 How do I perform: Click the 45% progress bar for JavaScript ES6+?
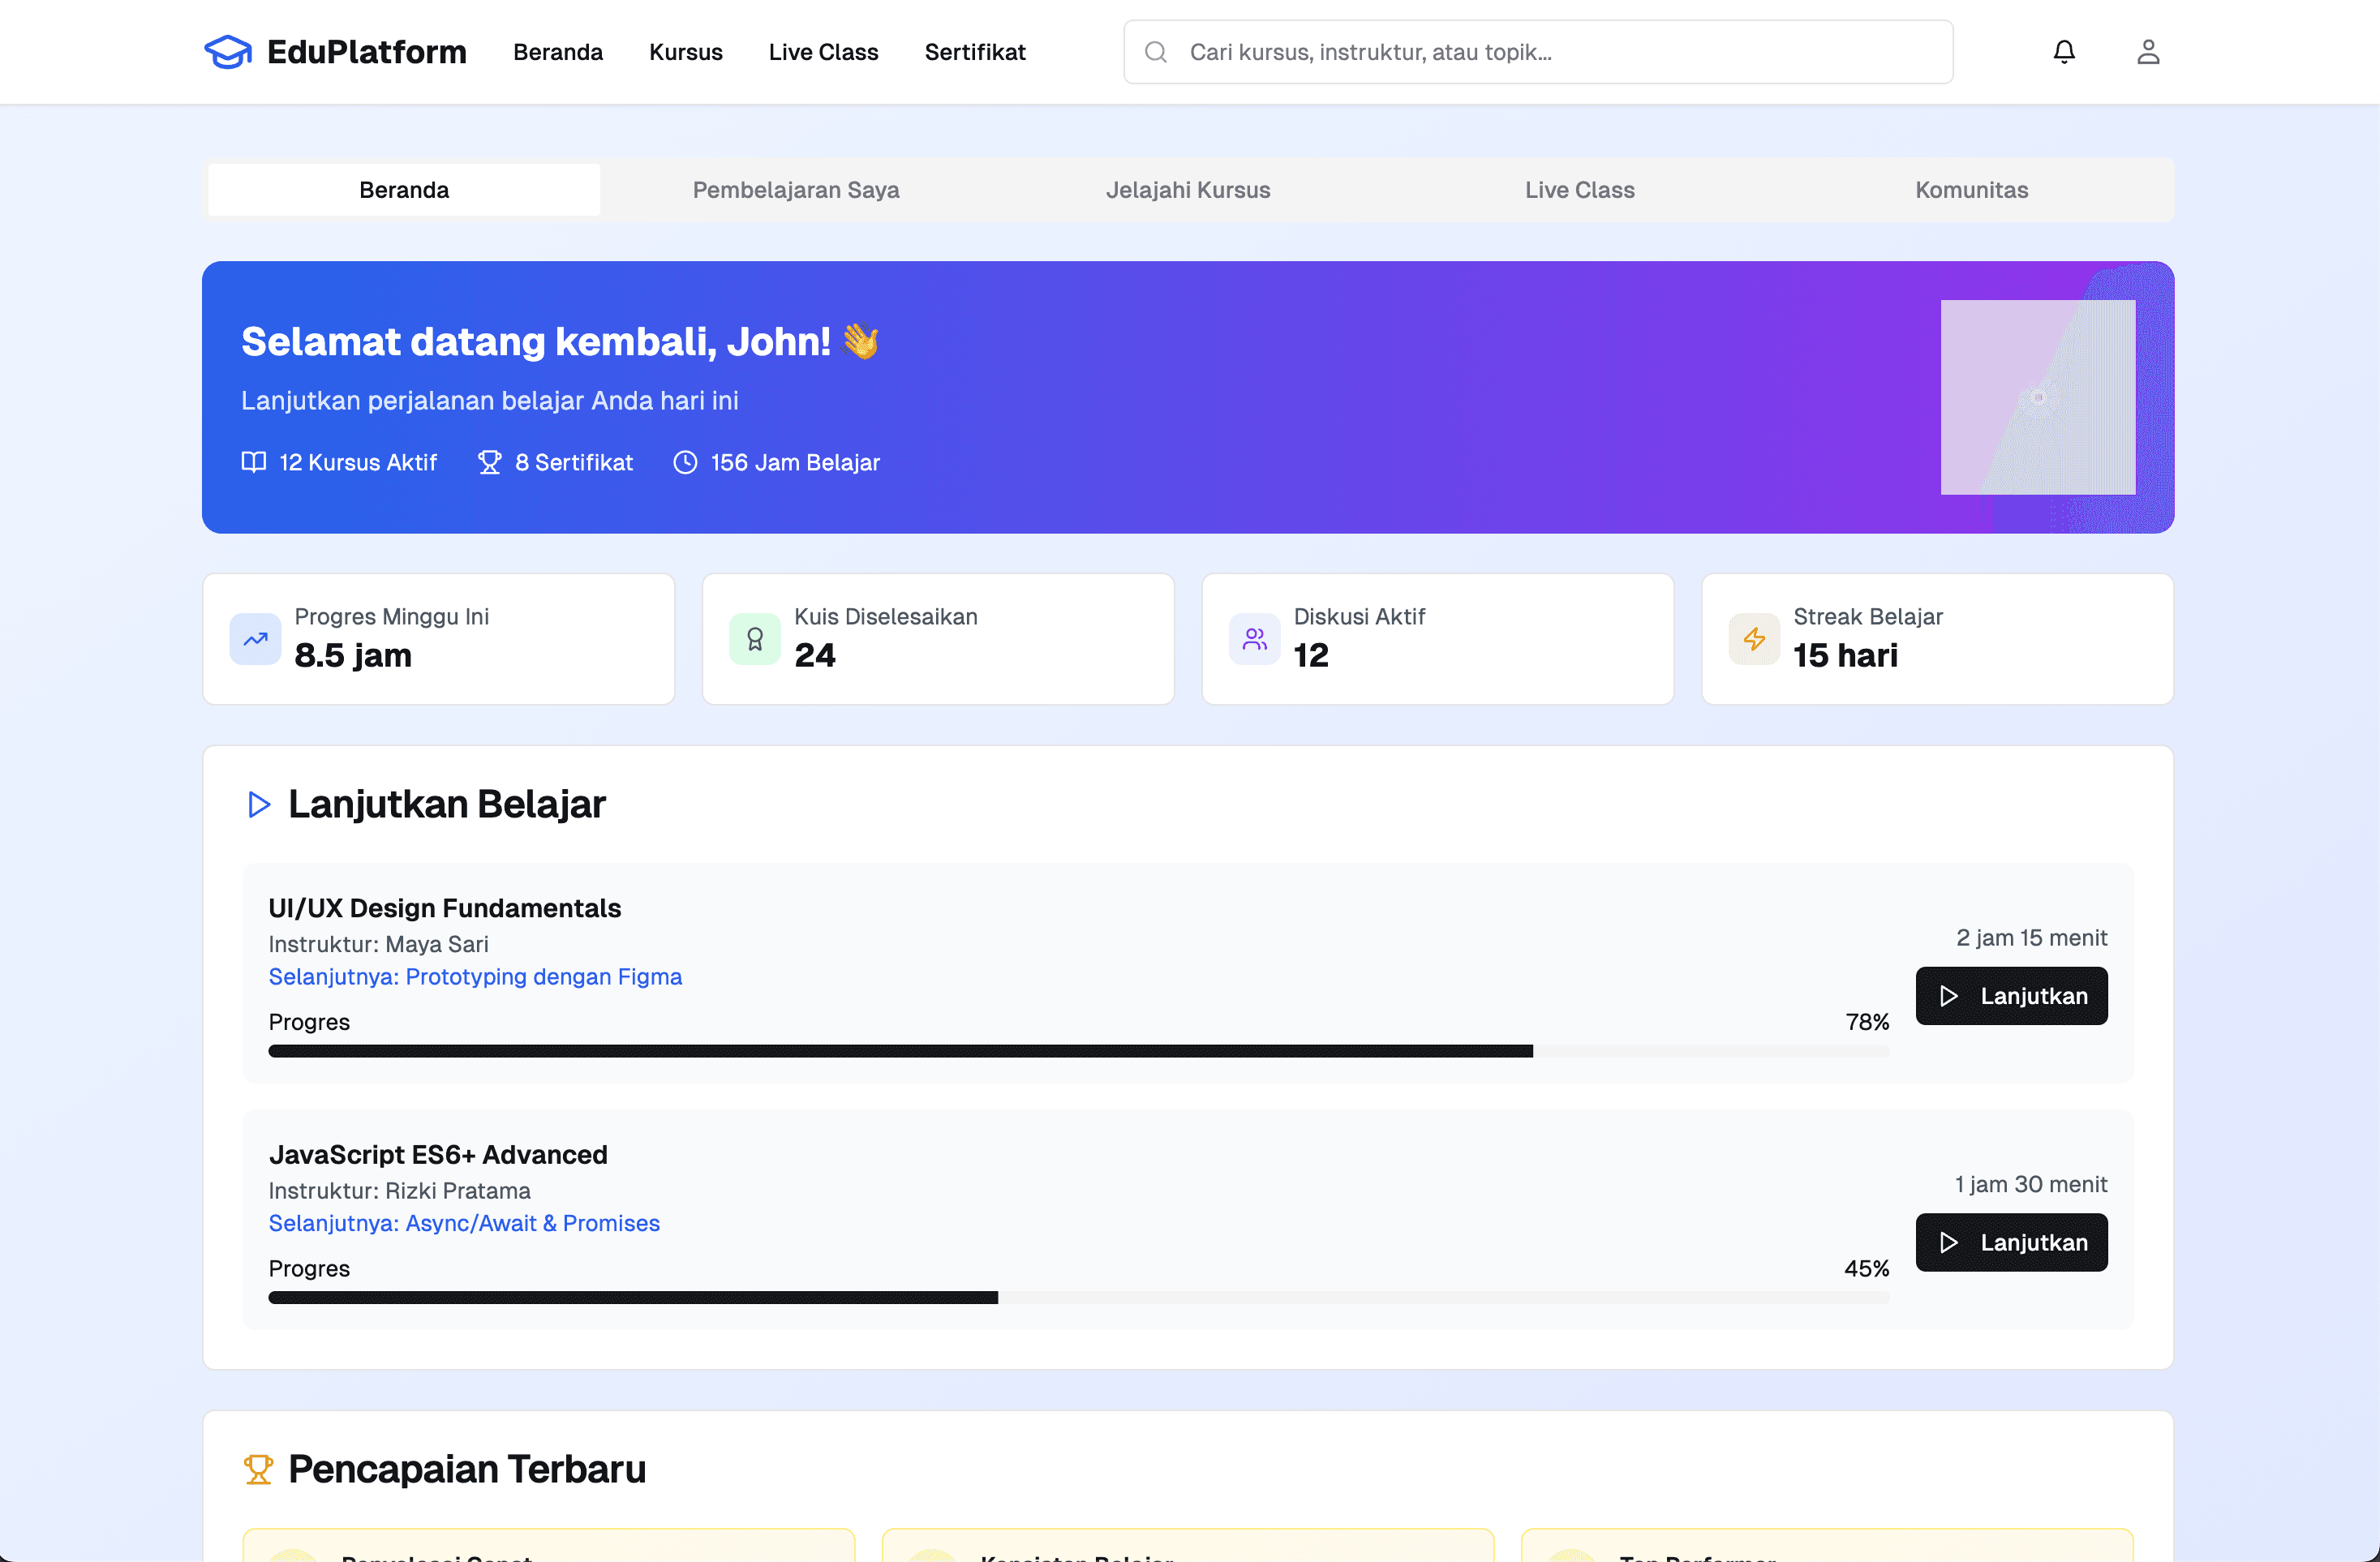1079,1297
